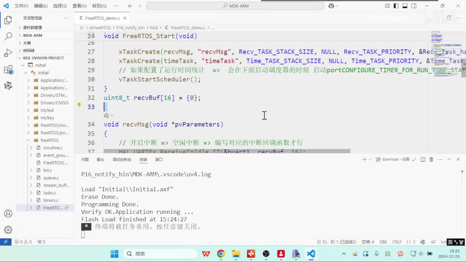Go forward with the title bar right arrow
466x262 pixels.
(140, 6)
